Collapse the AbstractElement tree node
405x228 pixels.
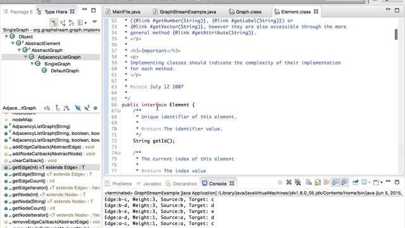[13, 44]
